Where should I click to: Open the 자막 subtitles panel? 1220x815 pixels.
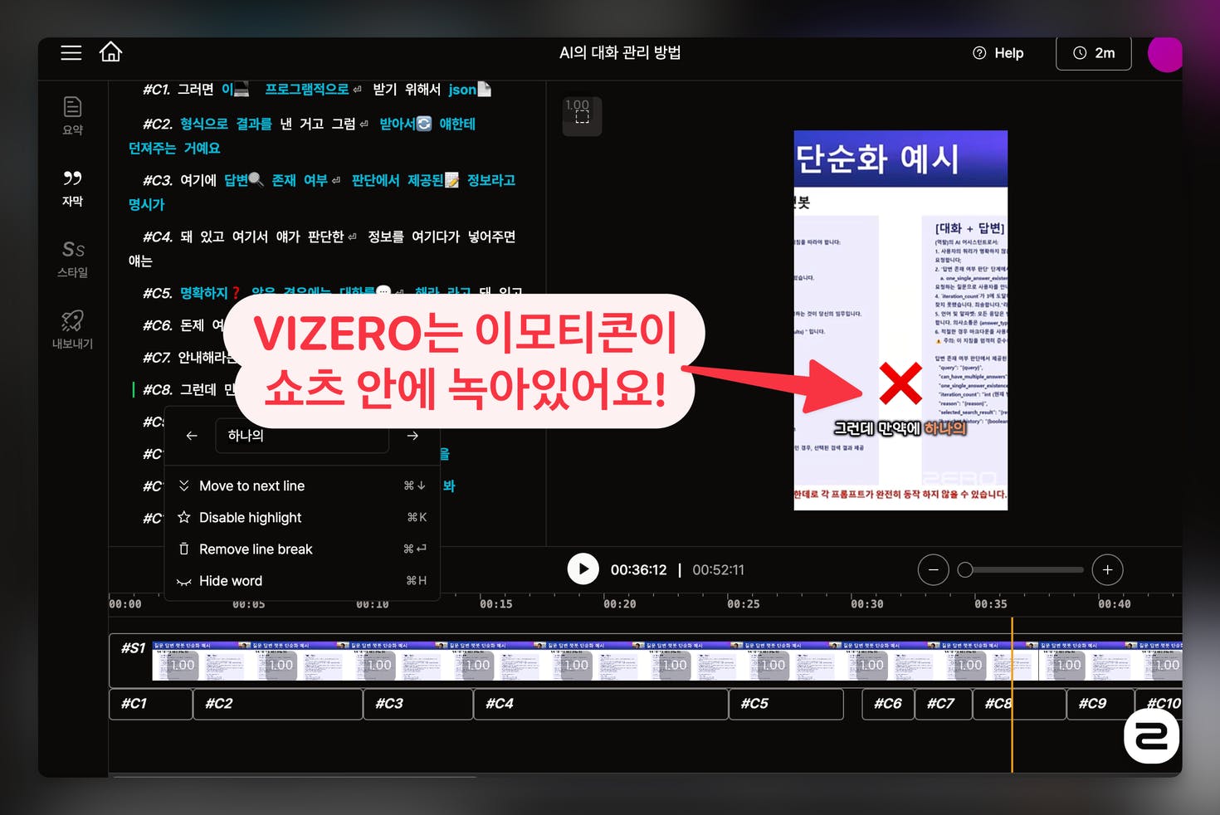(x=73, y=188)
